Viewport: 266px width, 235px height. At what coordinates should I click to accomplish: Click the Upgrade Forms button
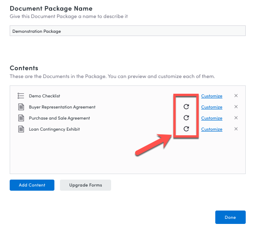(85, 185)
